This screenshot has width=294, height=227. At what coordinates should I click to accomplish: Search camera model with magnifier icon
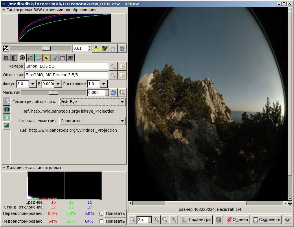[x=113, y=66]
